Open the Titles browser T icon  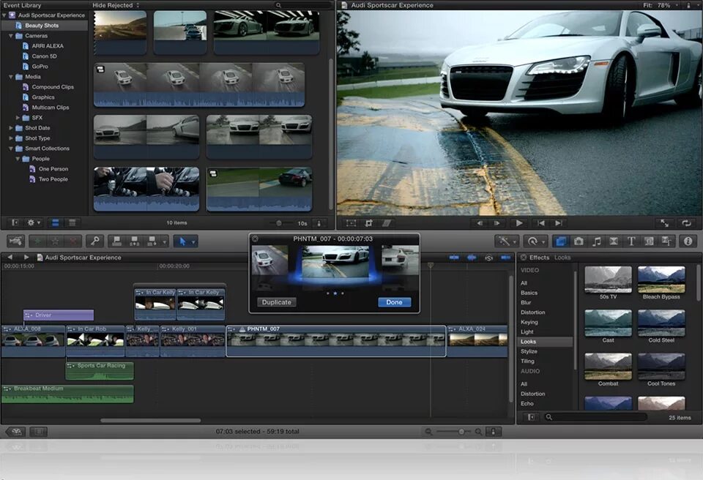tap(631, 241)
